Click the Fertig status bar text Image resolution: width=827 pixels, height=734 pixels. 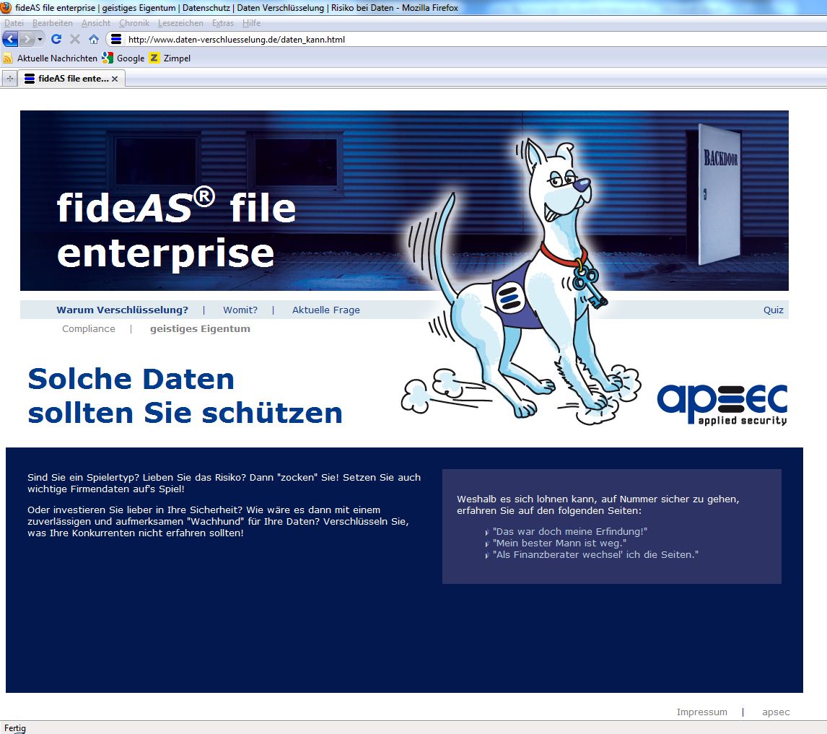tap(14, 728)
